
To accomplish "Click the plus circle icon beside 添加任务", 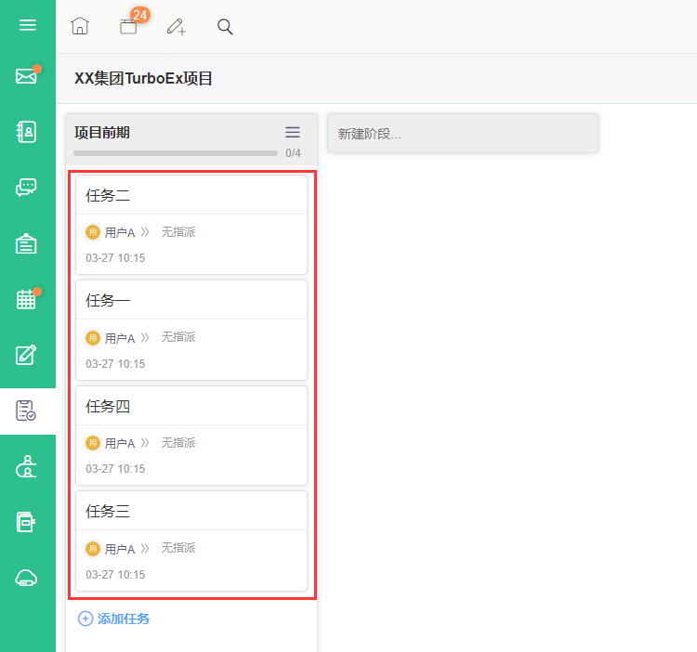I will (x=85, y=619).
